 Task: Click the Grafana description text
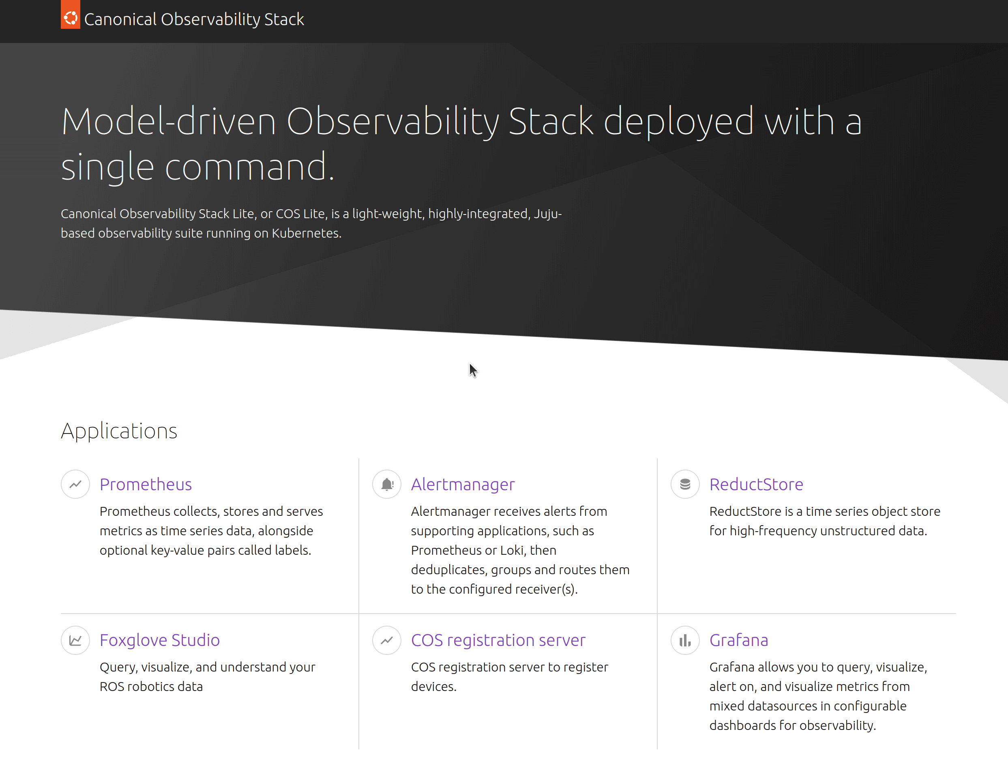[818, 695]
